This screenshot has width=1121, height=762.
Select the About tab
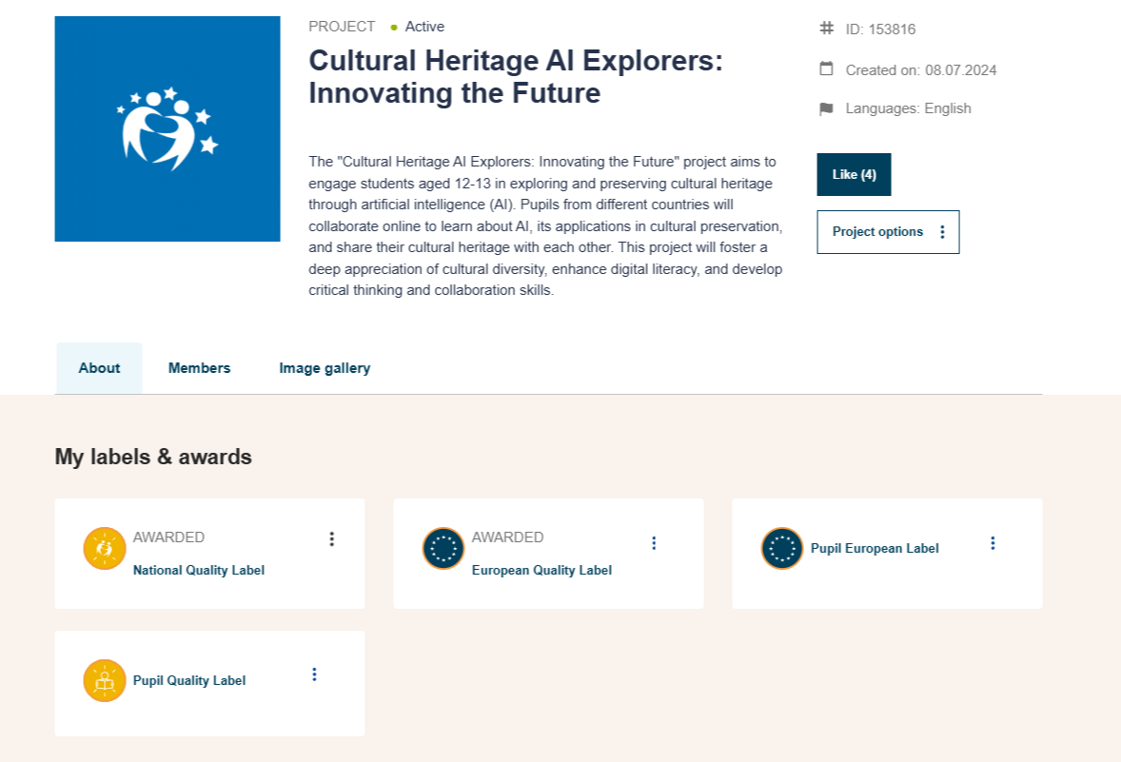point(99,368)
